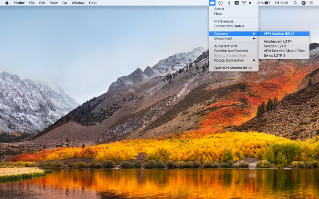The image size is (319, 199).
Task: Open the Edit menu
Action: (x=42, y=3)
